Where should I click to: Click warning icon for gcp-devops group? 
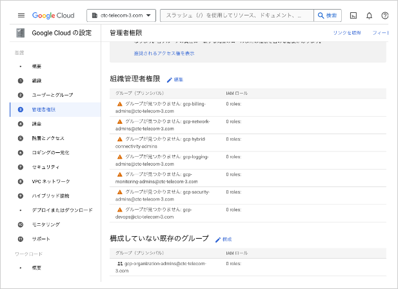point(120,210)
